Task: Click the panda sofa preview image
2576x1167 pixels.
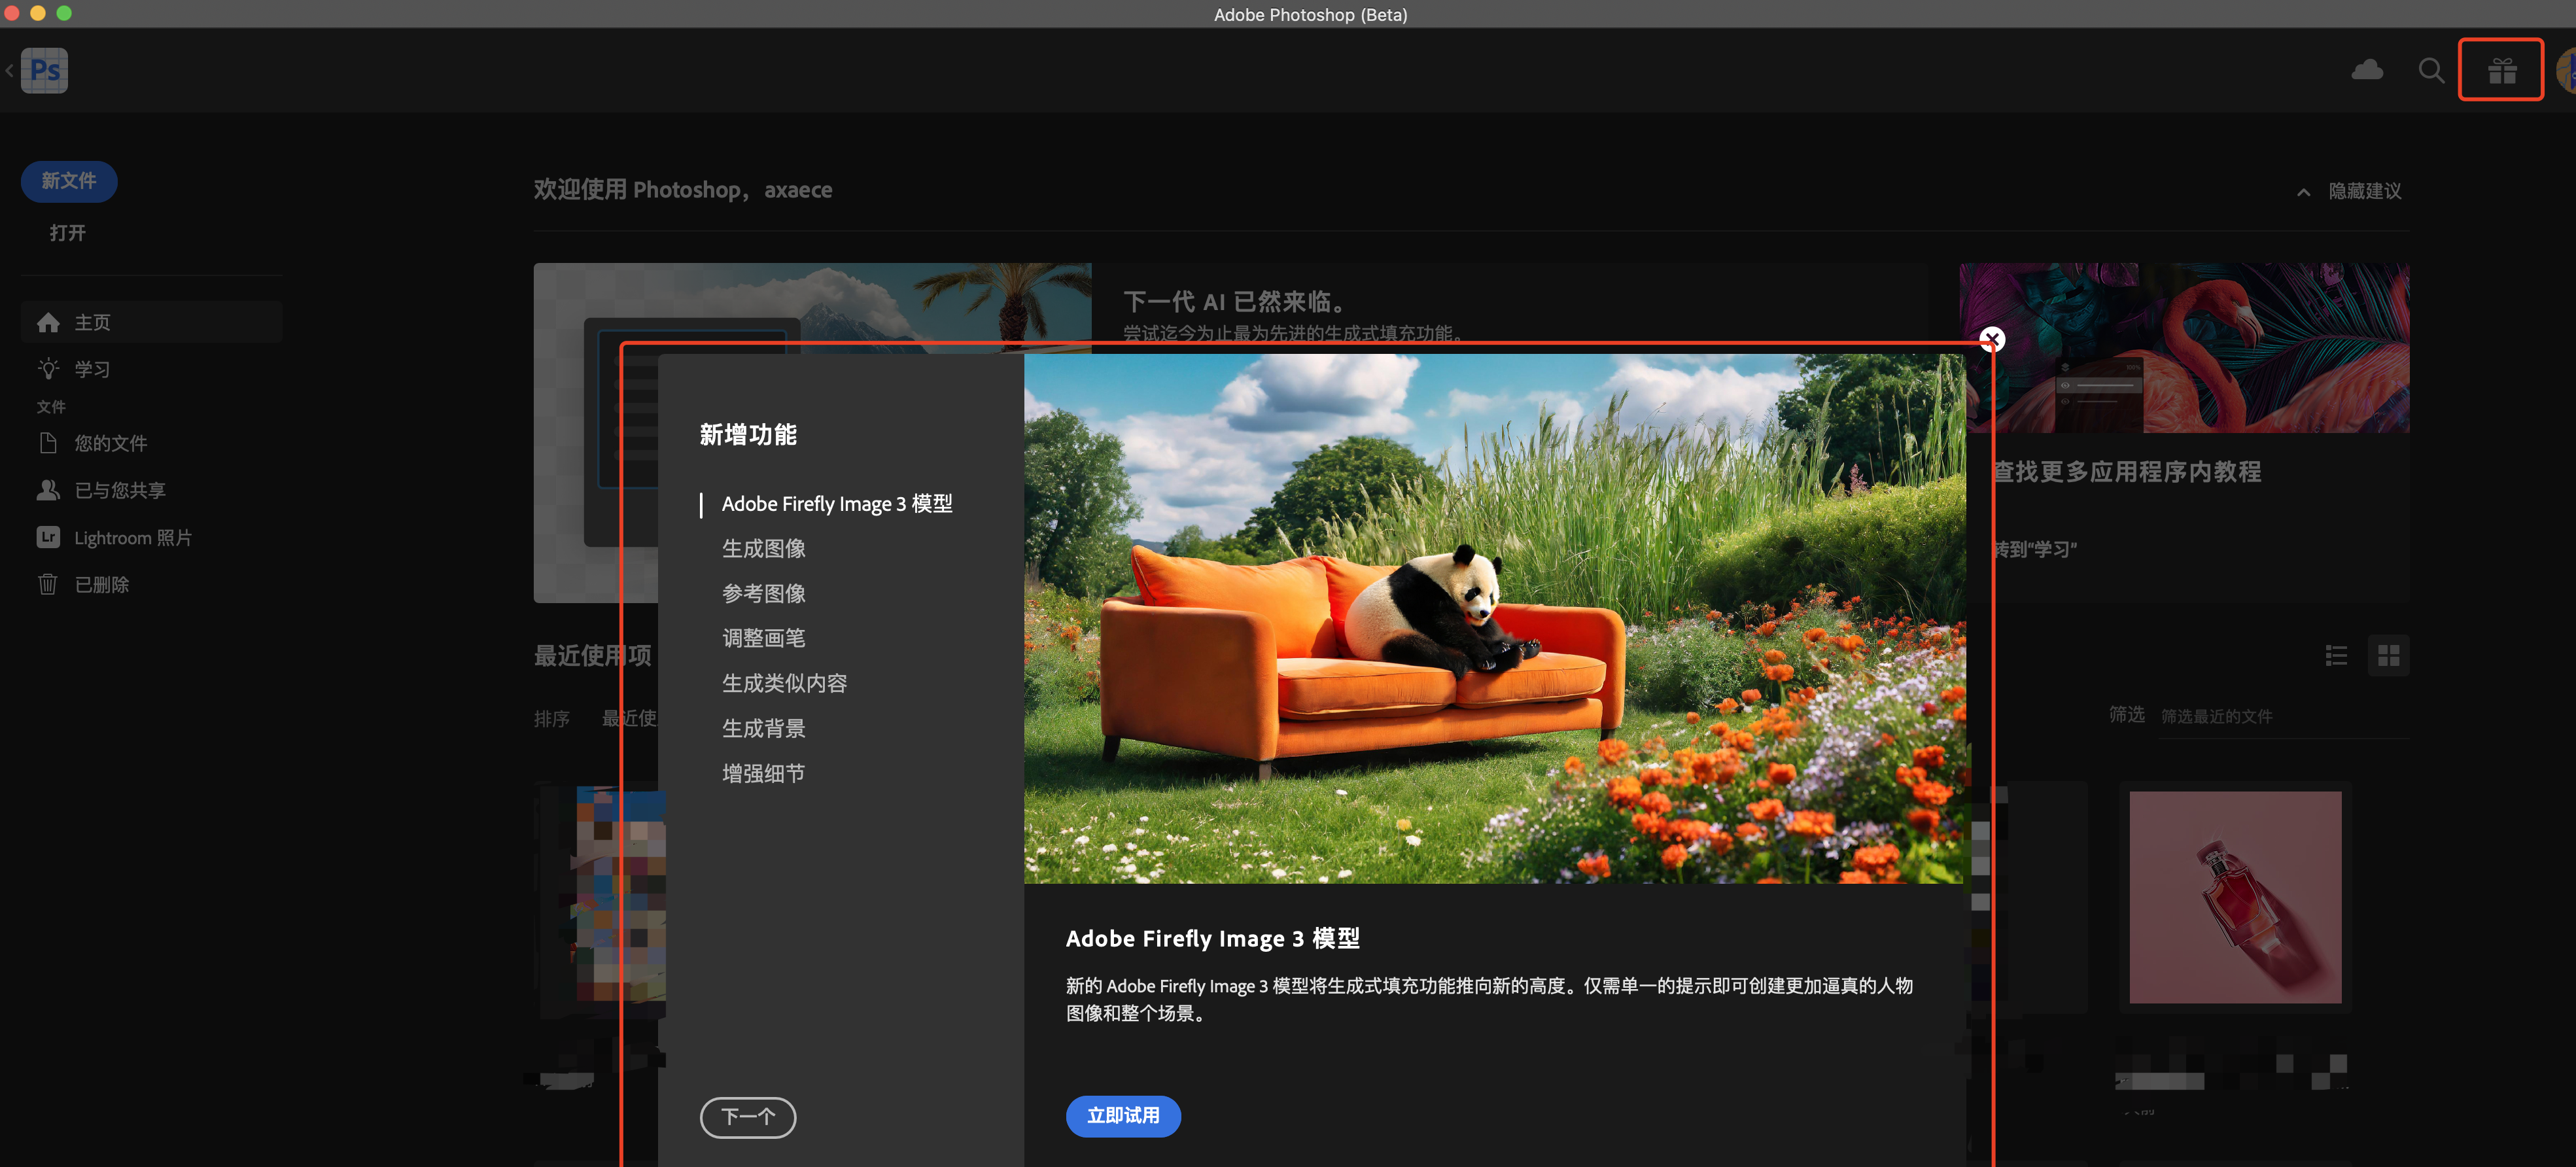Action: click(x=1495, y=618)
